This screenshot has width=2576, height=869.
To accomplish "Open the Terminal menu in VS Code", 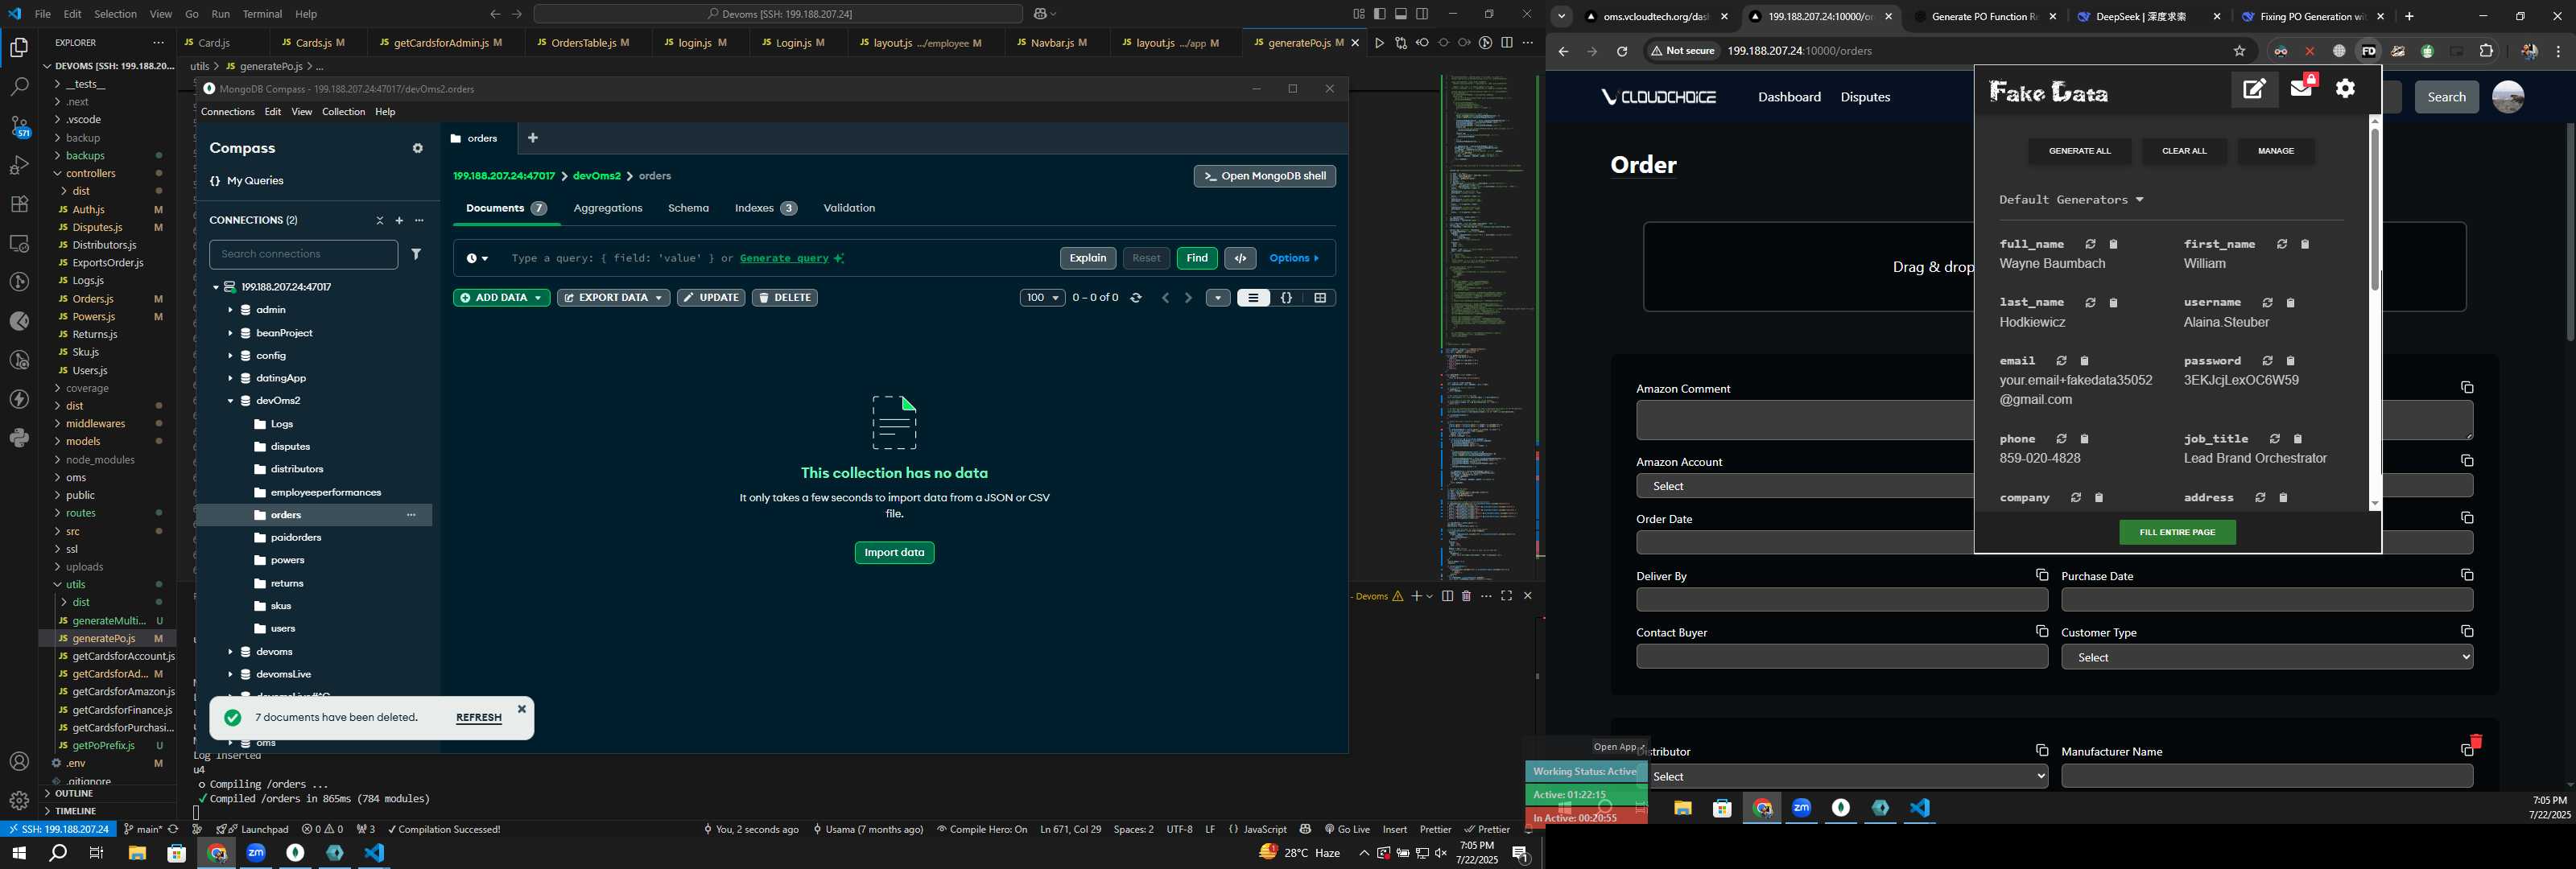I will [x=263, y=14].
